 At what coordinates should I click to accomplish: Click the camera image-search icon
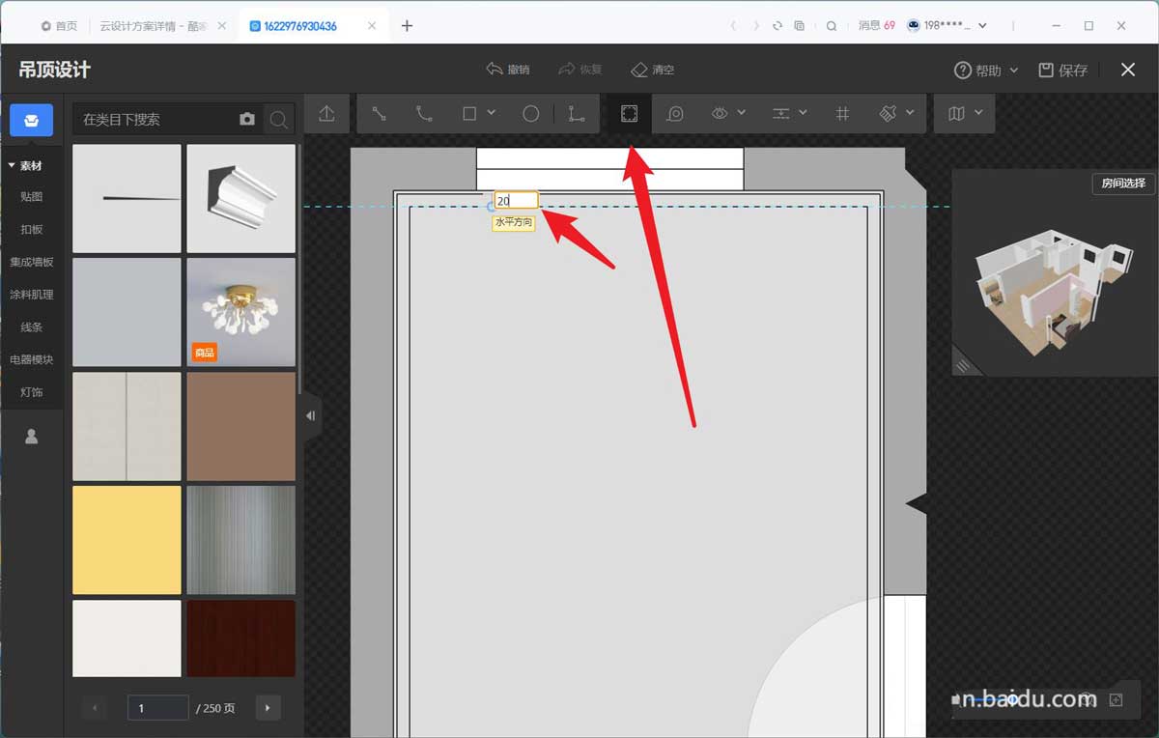(x=247, y=119)
